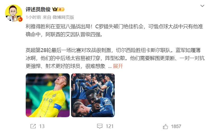Like the post with thumbs-up icon
207x132 pixels.
pyautogui.click(x=165, y=126)
